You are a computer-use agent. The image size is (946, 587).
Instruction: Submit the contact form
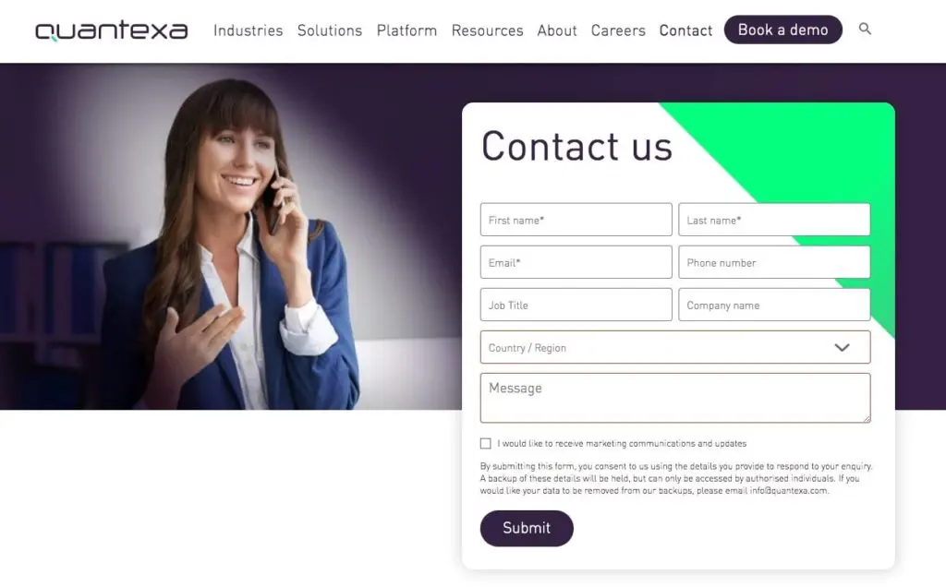527,528
